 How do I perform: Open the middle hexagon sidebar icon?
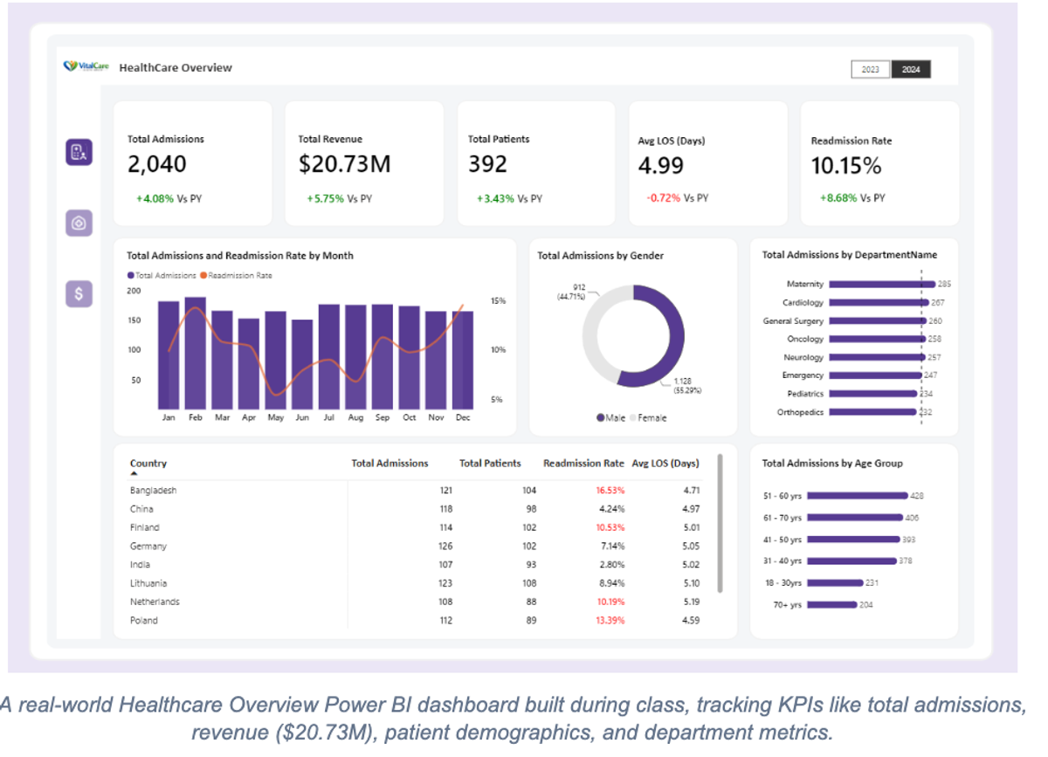pos(79,223)
